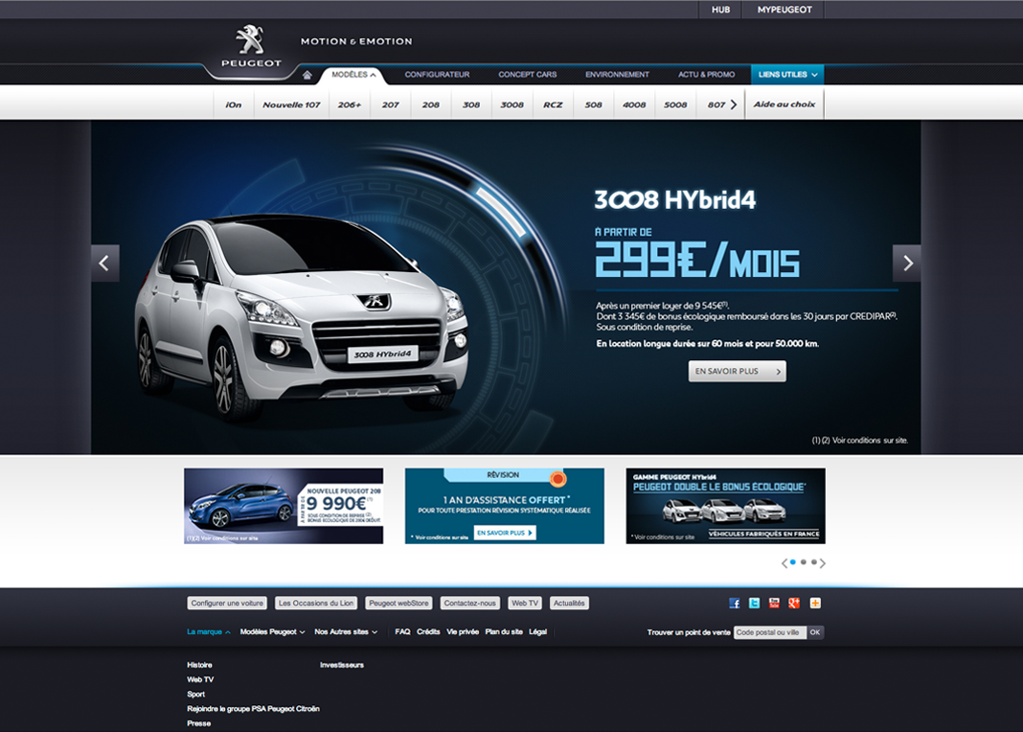Select 3008 model in model bar
The height and width of the screenshot is (732, 1023).
click(512, 104)
